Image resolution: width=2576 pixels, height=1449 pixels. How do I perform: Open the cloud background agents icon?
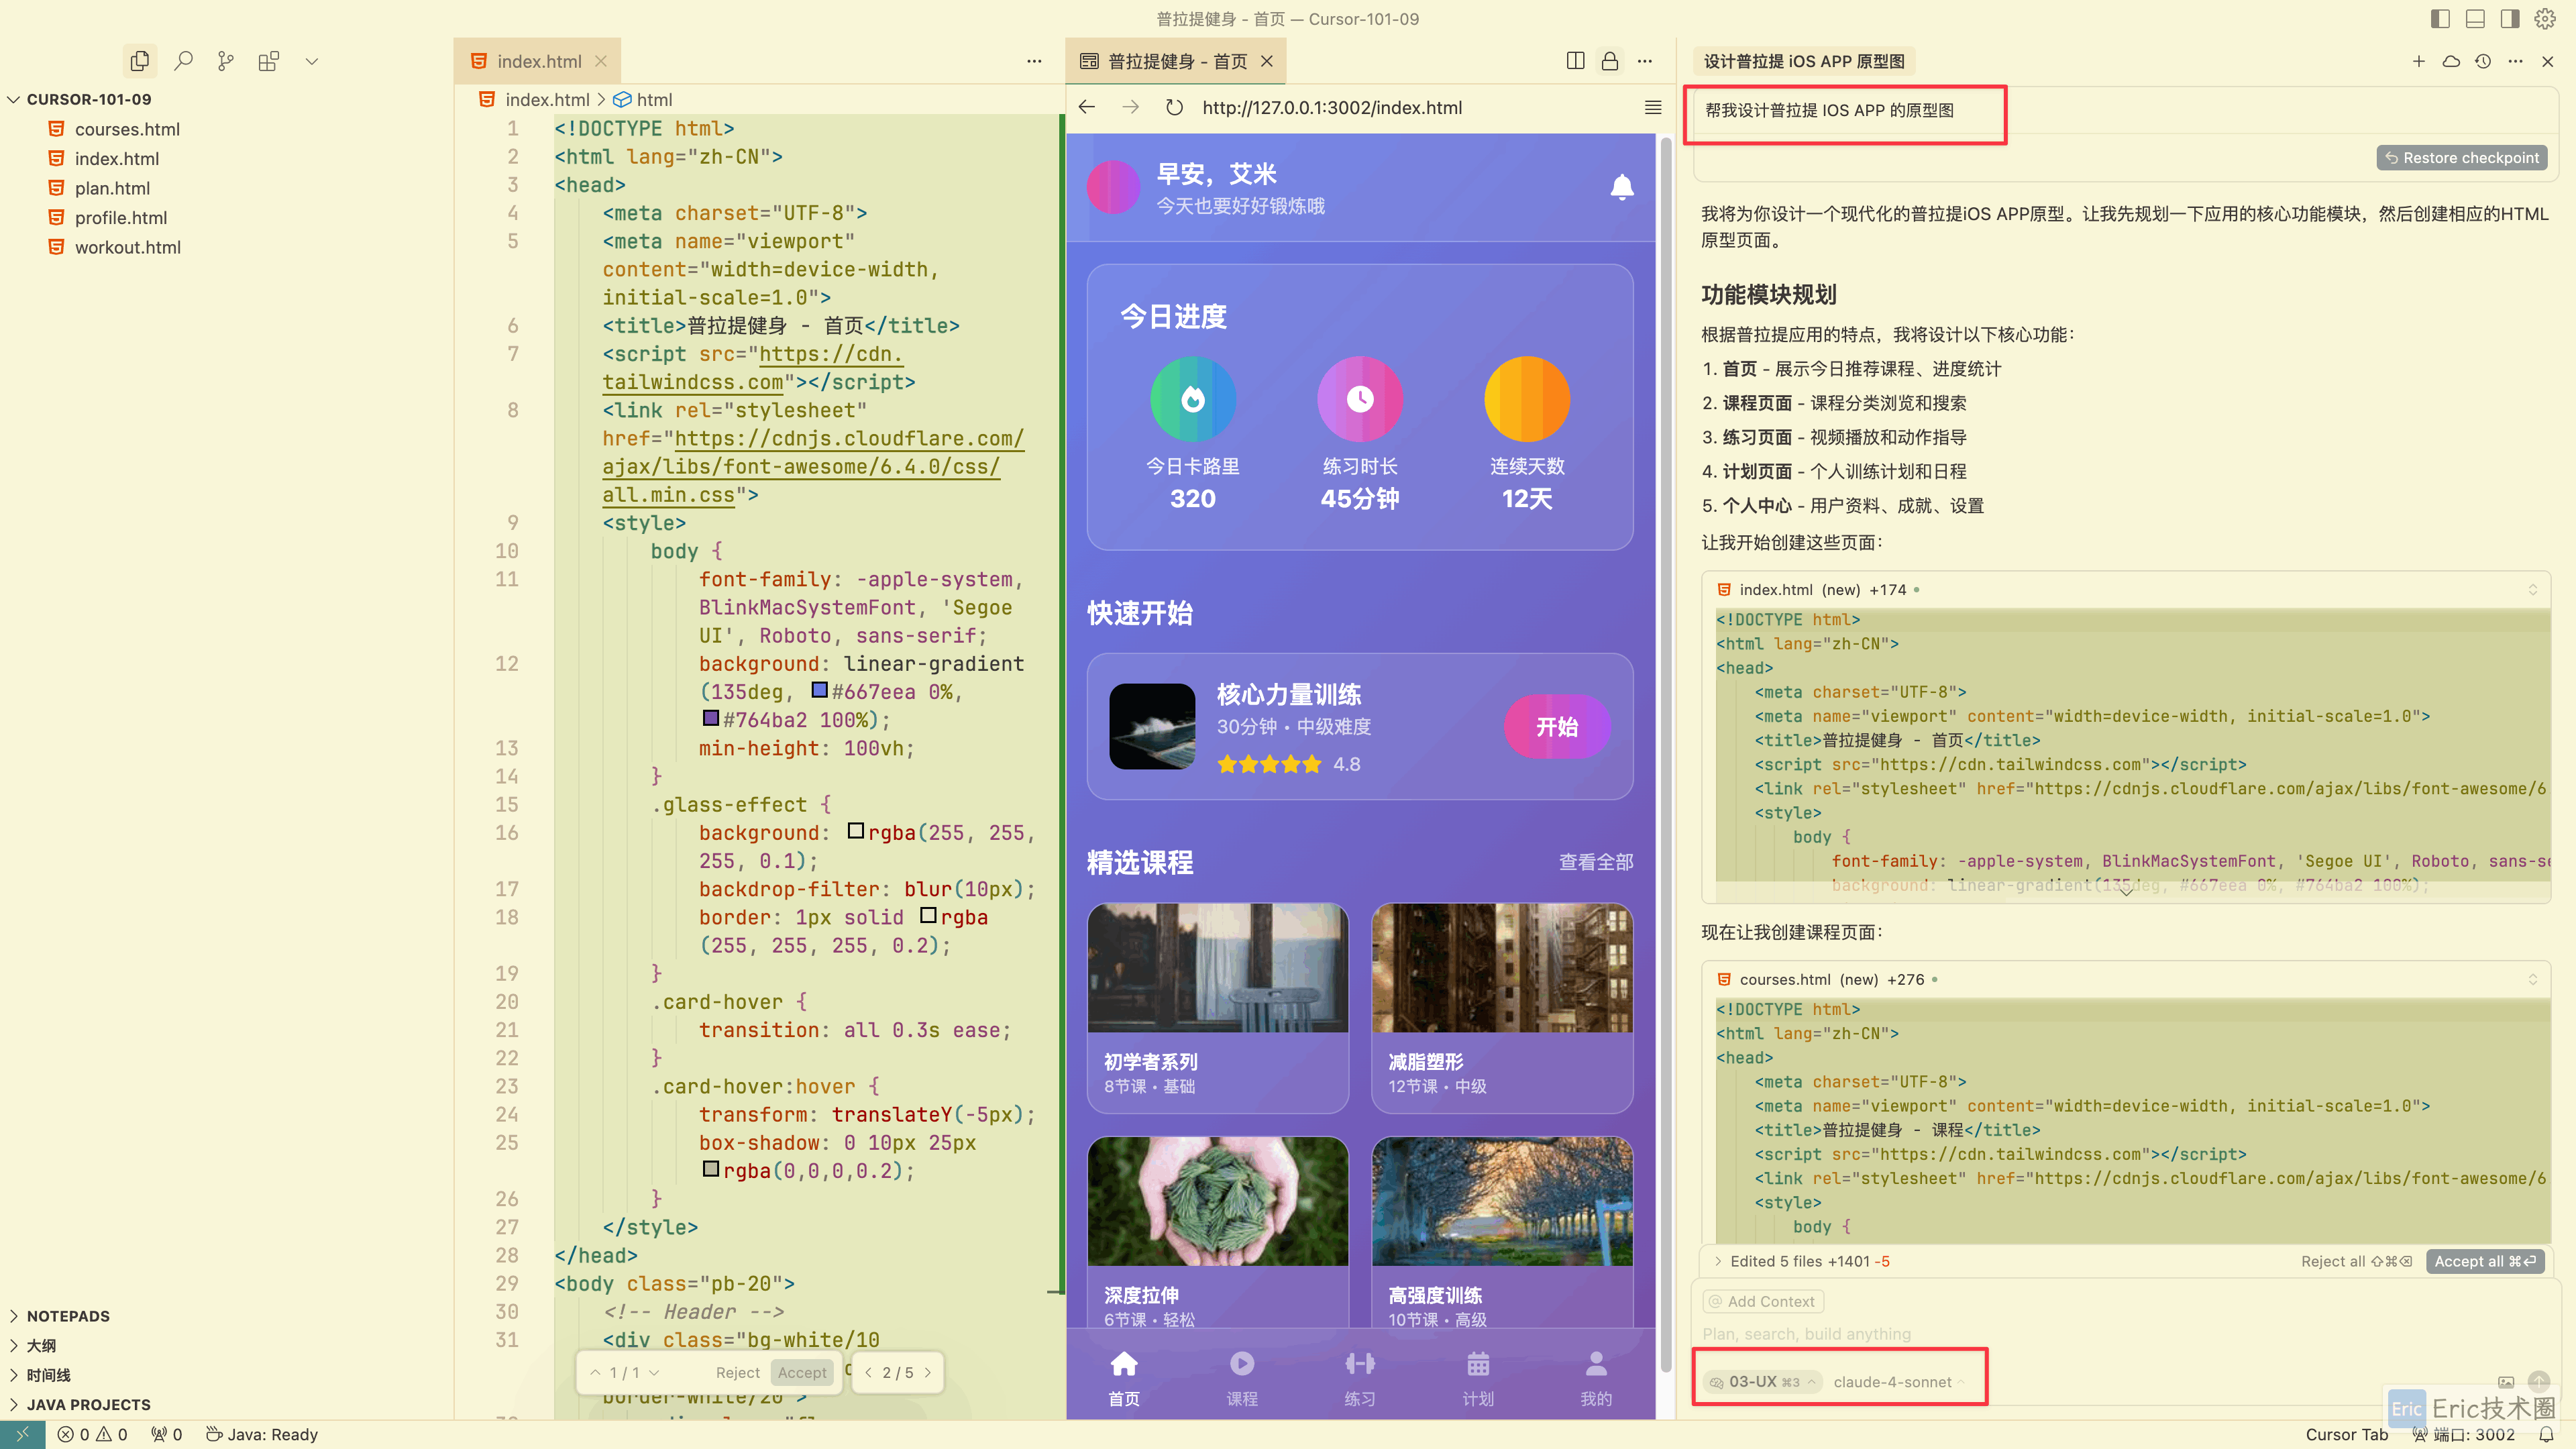click(x=2451, y=61)
